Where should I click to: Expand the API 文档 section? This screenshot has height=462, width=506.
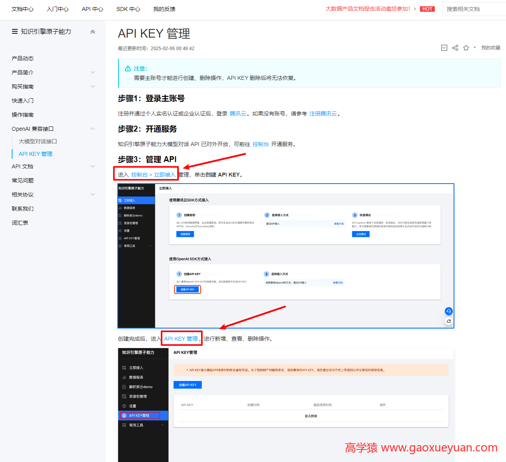[93, 166]
